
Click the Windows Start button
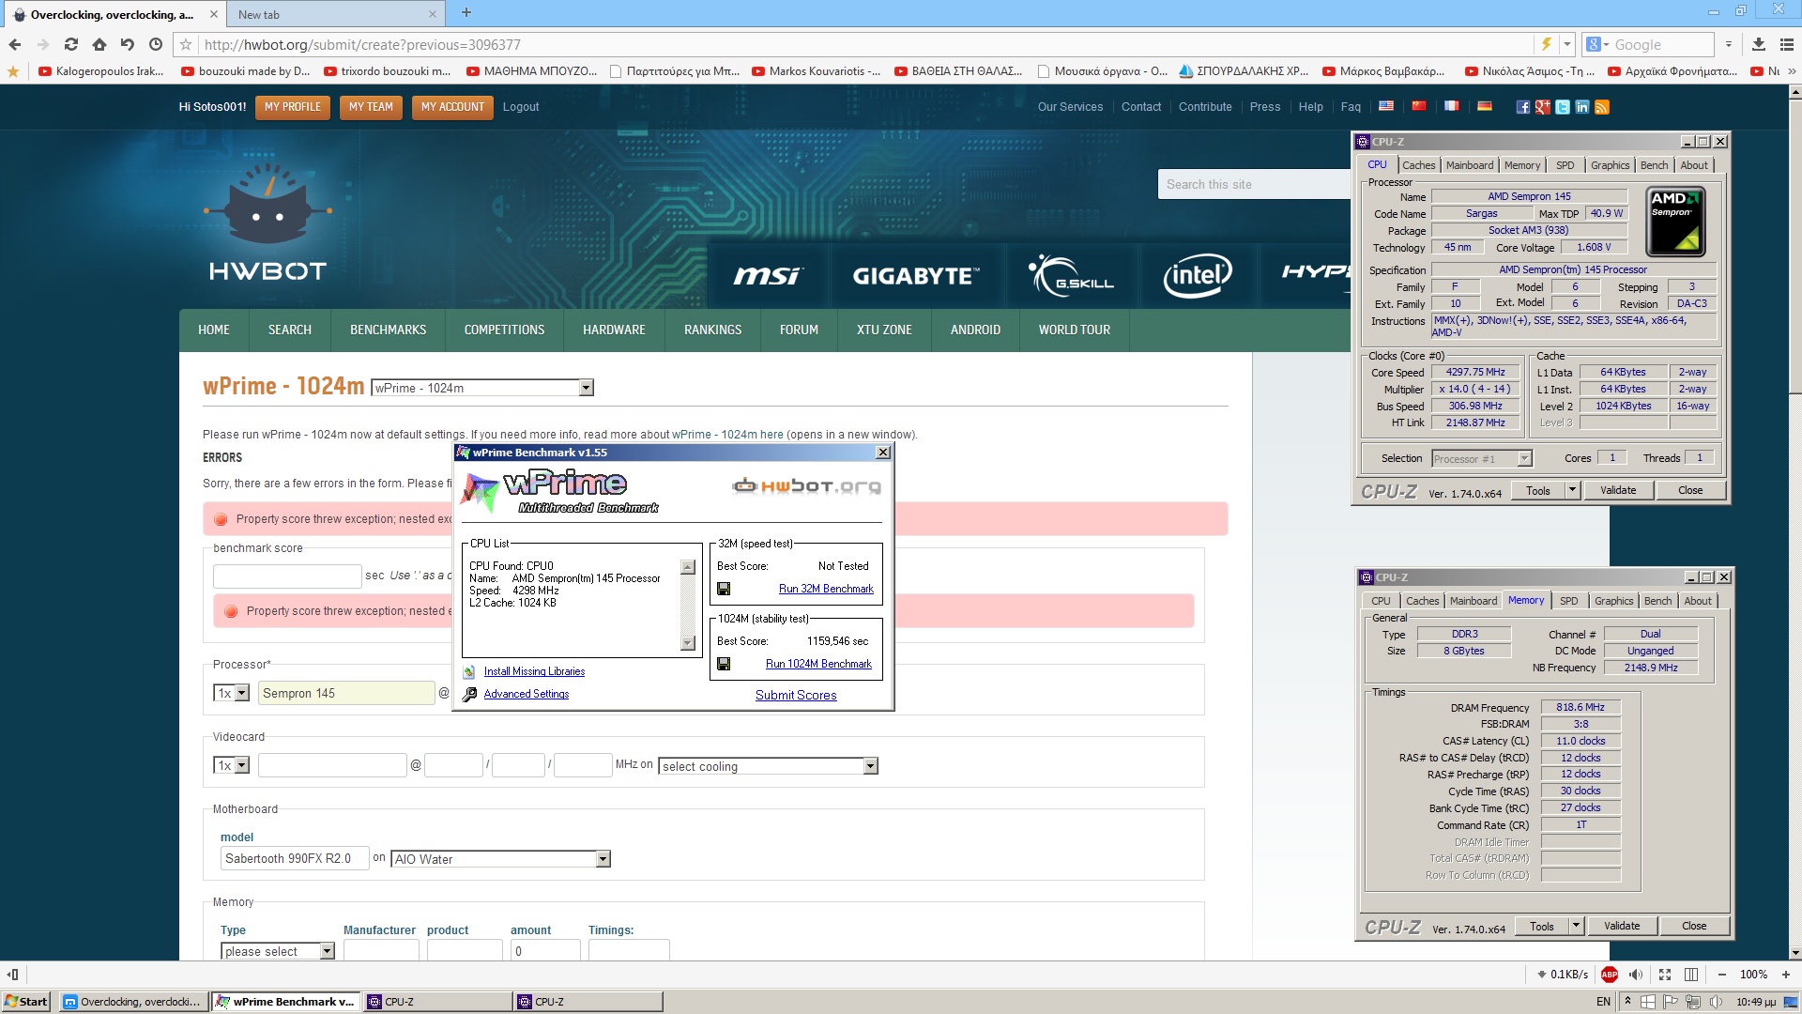click(x=26, y=1002)
